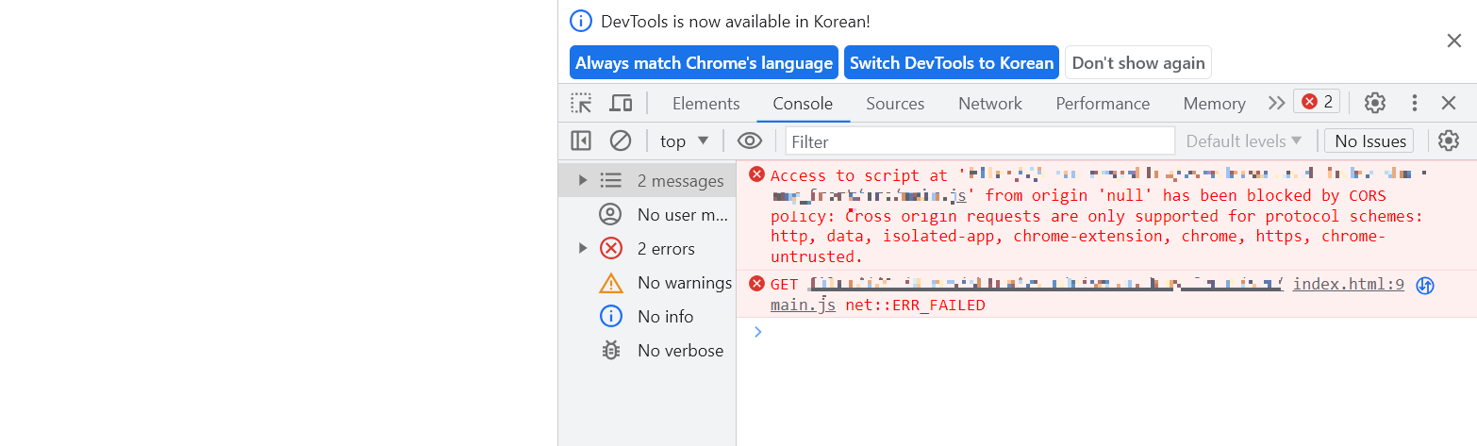Viewport: 1477px width, 446px height.
Task: Expand the 2 errors group
Action: click(583, 248)
